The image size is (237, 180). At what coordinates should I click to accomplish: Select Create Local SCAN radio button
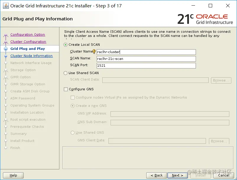[65, 45]
